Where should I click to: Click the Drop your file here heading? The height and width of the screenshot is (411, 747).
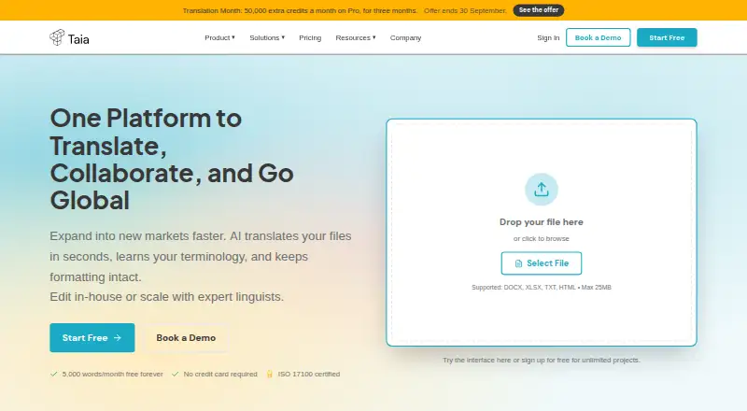542,221
